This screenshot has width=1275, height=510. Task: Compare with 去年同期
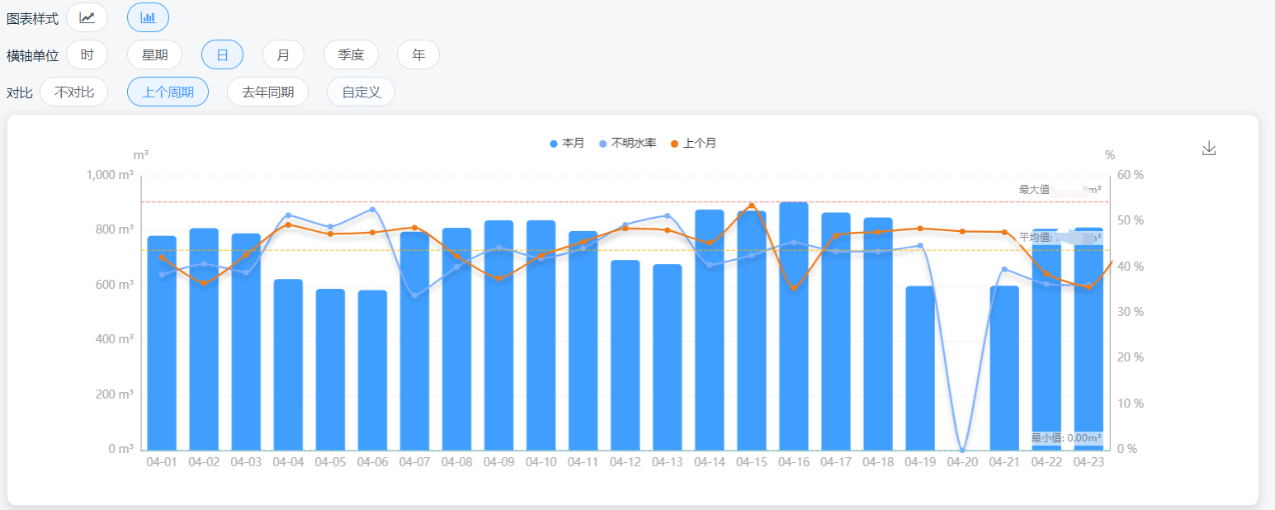pyautogui.click(x=267, y=92)
